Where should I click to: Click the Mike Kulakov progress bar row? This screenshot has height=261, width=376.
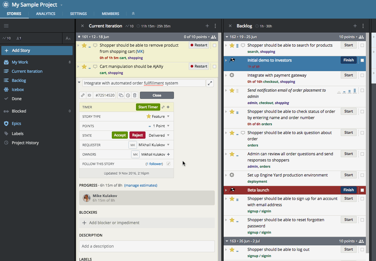pos(147,198)
